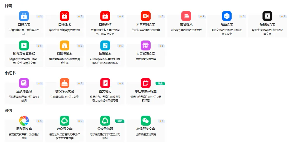Click the 限免 badge on 小红书爆款标题

pos(160,84)
